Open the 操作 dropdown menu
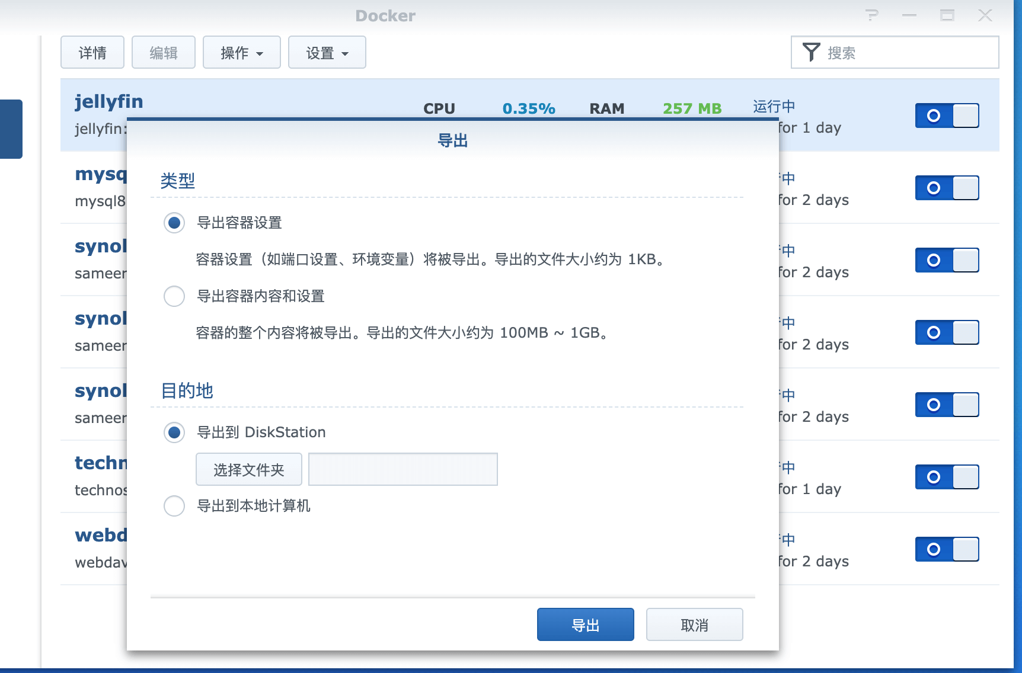Image resolution: width=1022 pixels, height=673 pixels. point(241,53)
